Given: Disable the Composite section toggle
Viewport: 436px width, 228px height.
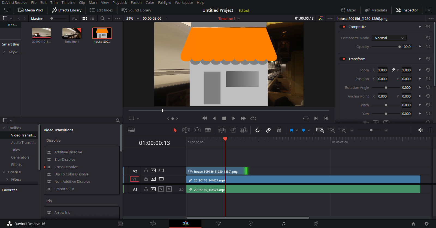Looking at the screenshot, I should pyautogui.click(x=343, y=27).
